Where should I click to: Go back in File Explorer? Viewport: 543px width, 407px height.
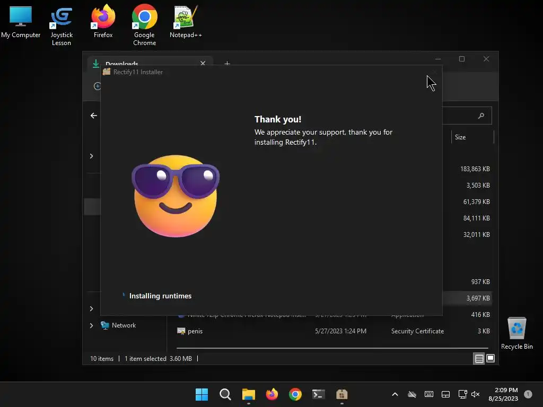[x=93, y=116]
